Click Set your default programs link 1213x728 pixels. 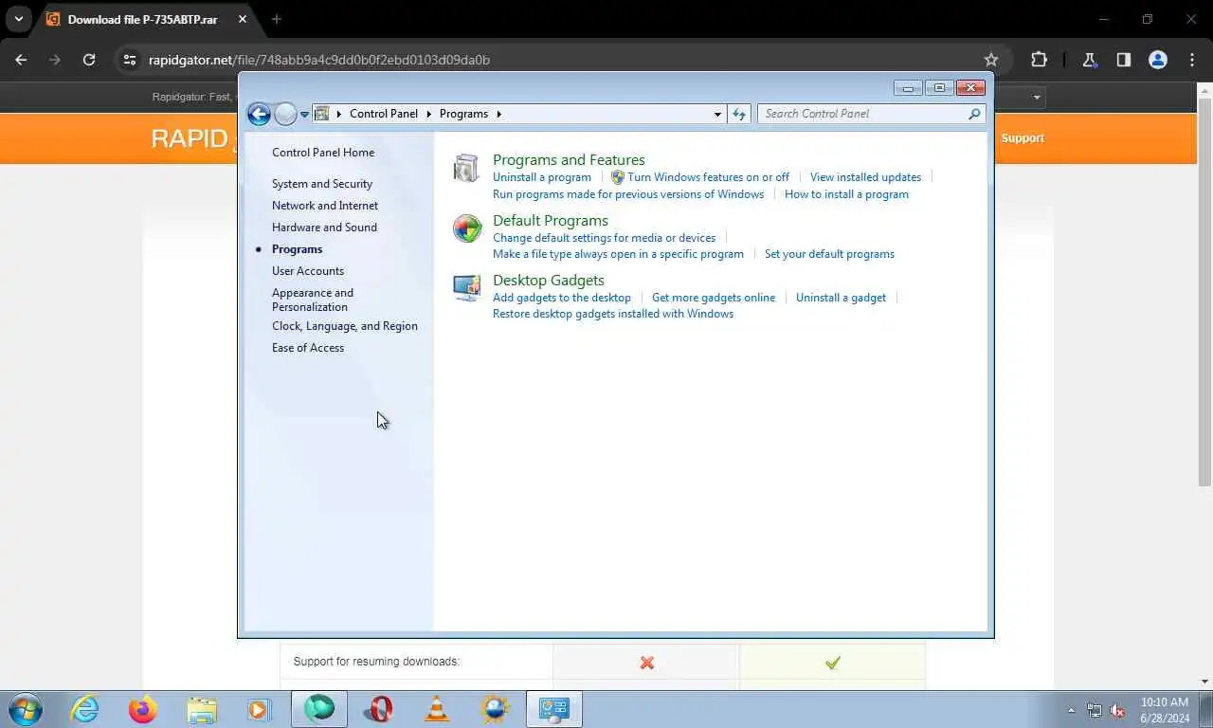point(829,254)
